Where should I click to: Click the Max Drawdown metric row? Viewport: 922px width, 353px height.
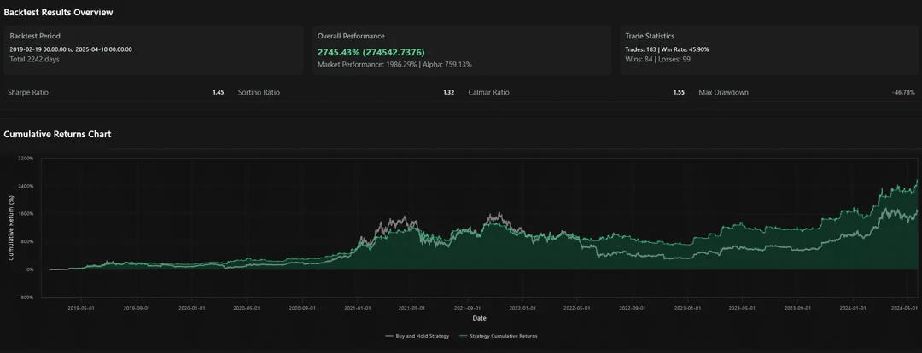click(x=806, y=92)
